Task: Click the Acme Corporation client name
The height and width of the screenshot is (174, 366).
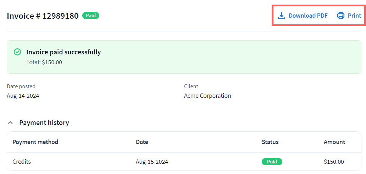Action: coord(207,96)
